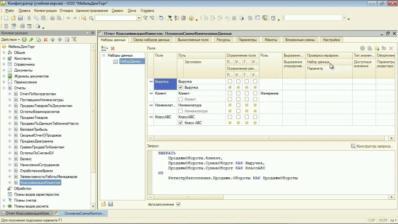Click the Windows list toolbar icon
Viewport: 398px width, 224px height.
(x=161, y=18)
